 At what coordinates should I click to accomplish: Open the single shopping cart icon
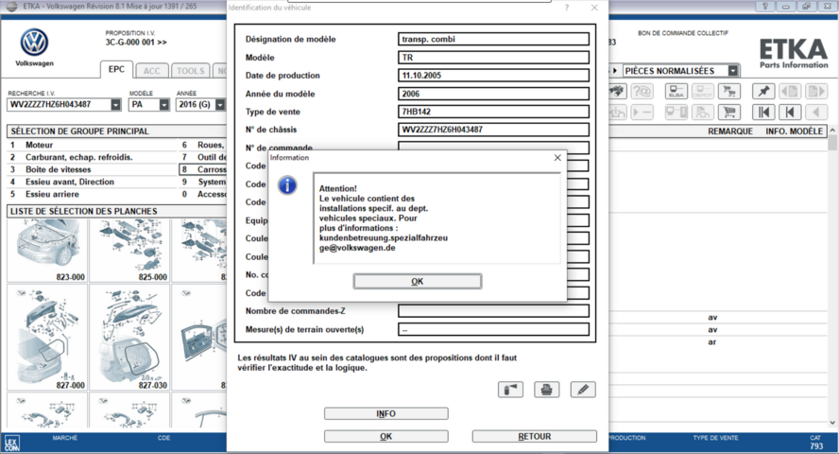click(728, 112)
